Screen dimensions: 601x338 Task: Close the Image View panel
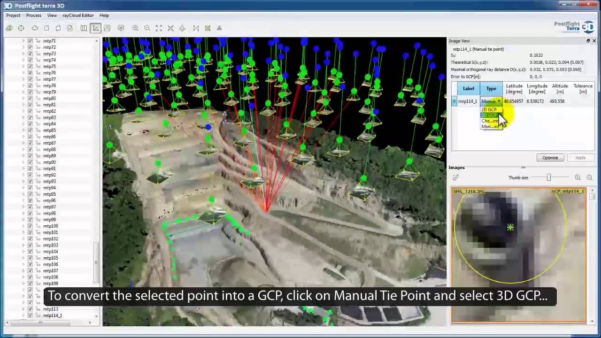pyautogui.click(x=594, y=41)
